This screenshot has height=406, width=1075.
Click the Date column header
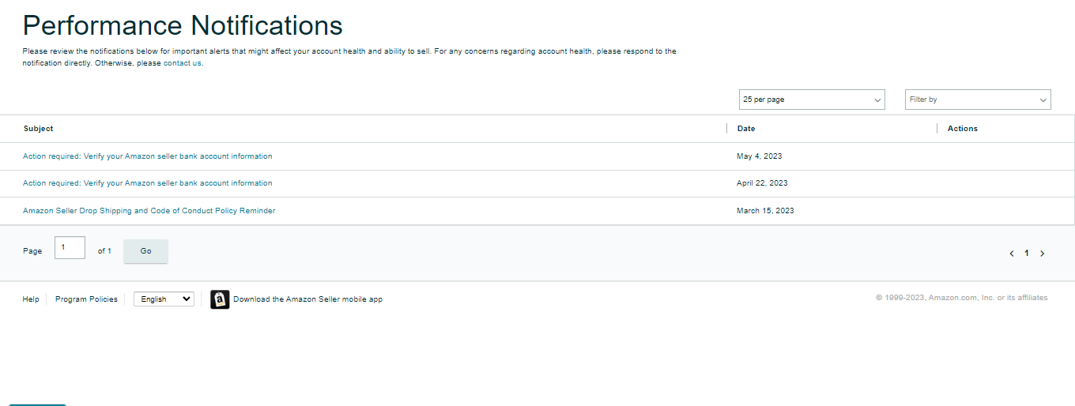(746, 128)
